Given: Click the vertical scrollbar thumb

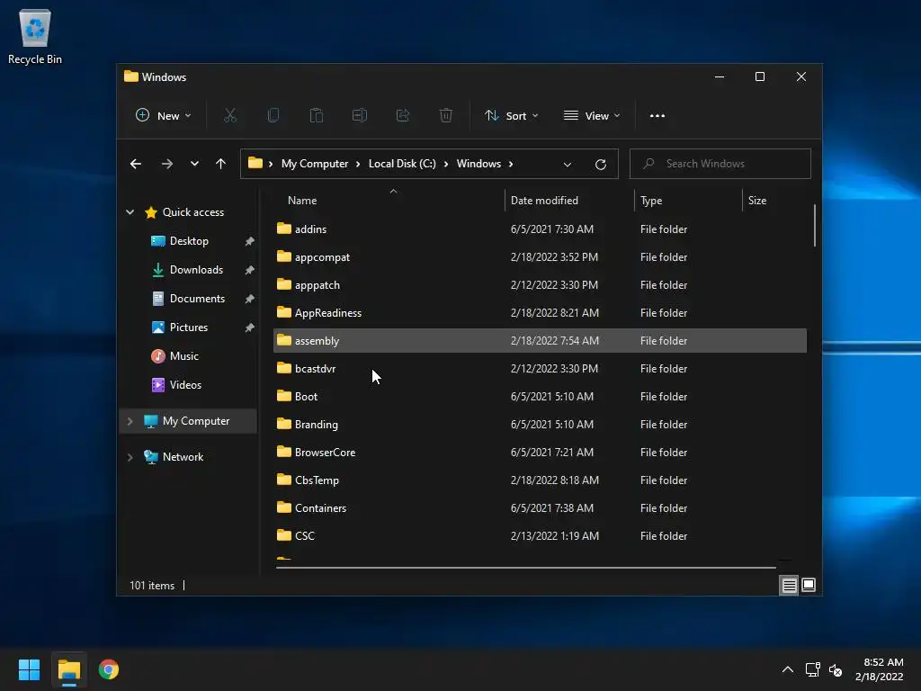Looking at the screenshot, I should (814, 225).
